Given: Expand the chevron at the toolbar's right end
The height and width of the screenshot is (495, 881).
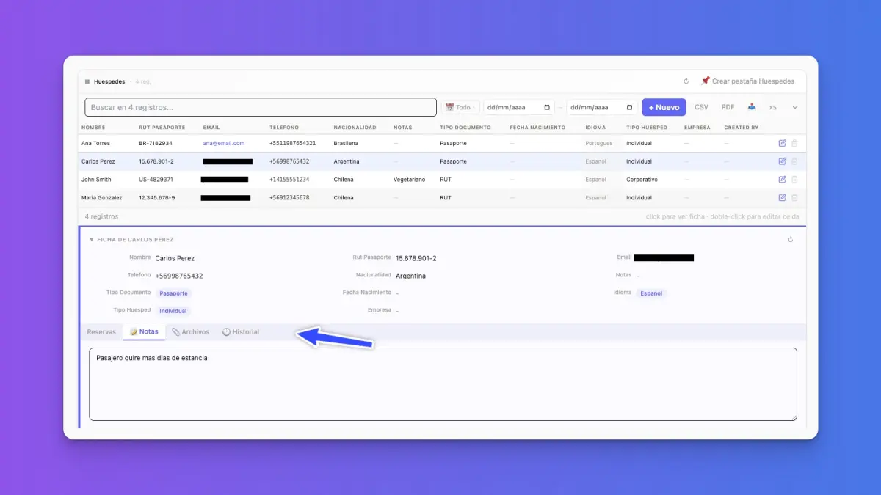Looking at the screenshot, I should click(x=795, y=107).
